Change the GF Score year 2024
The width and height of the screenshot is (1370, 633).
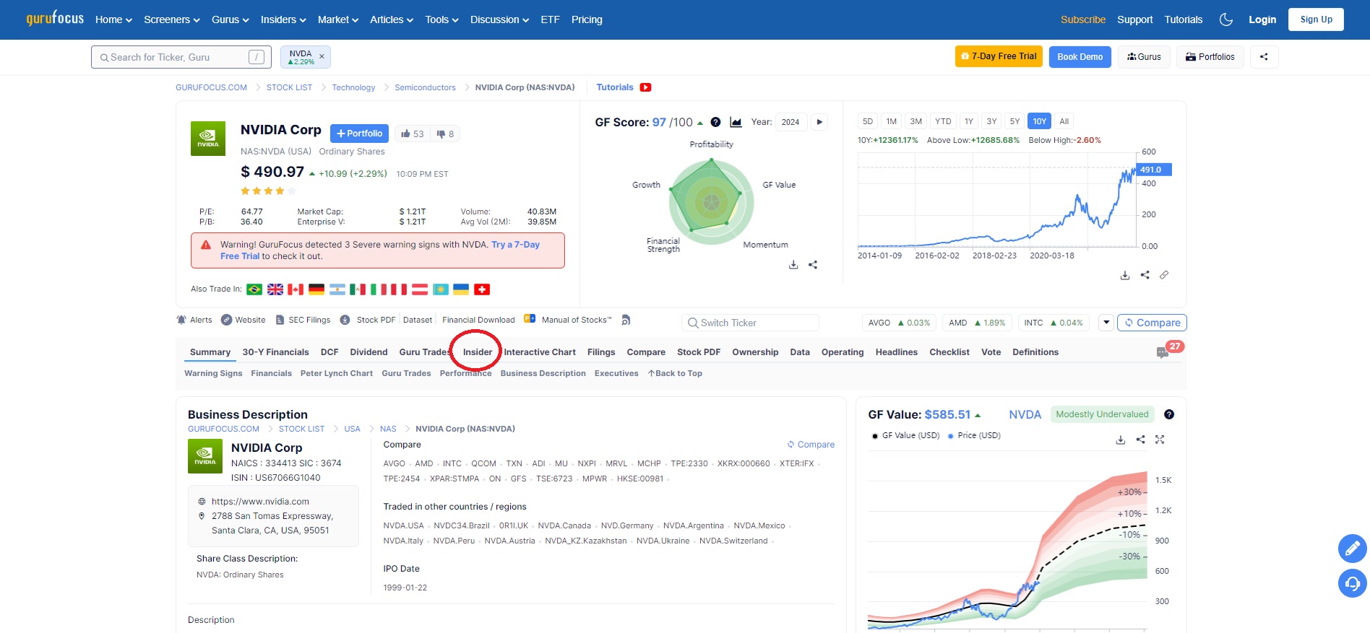pos(790,122)
